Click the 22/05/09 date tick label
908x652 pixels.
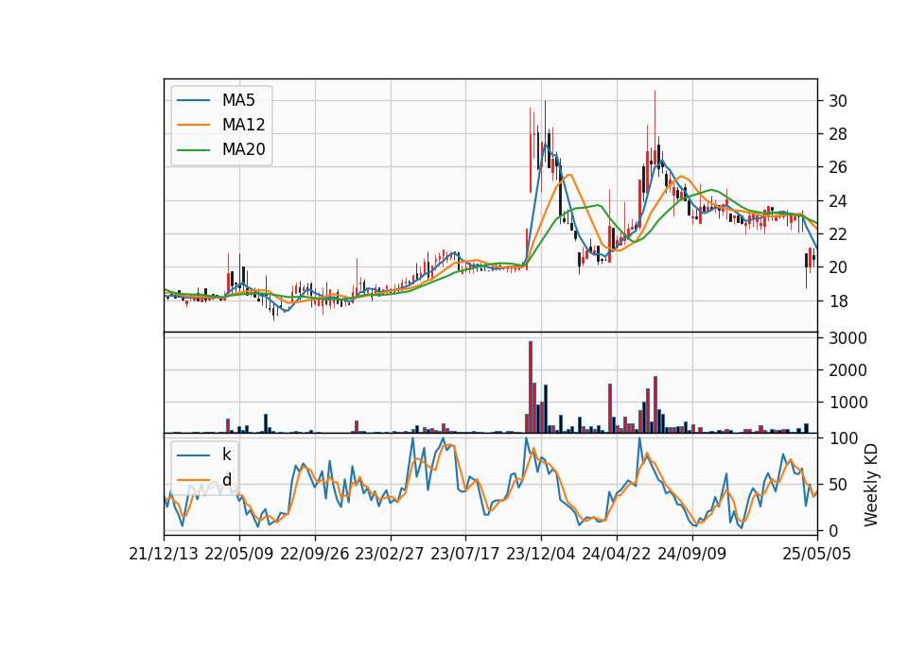(239, 554)
